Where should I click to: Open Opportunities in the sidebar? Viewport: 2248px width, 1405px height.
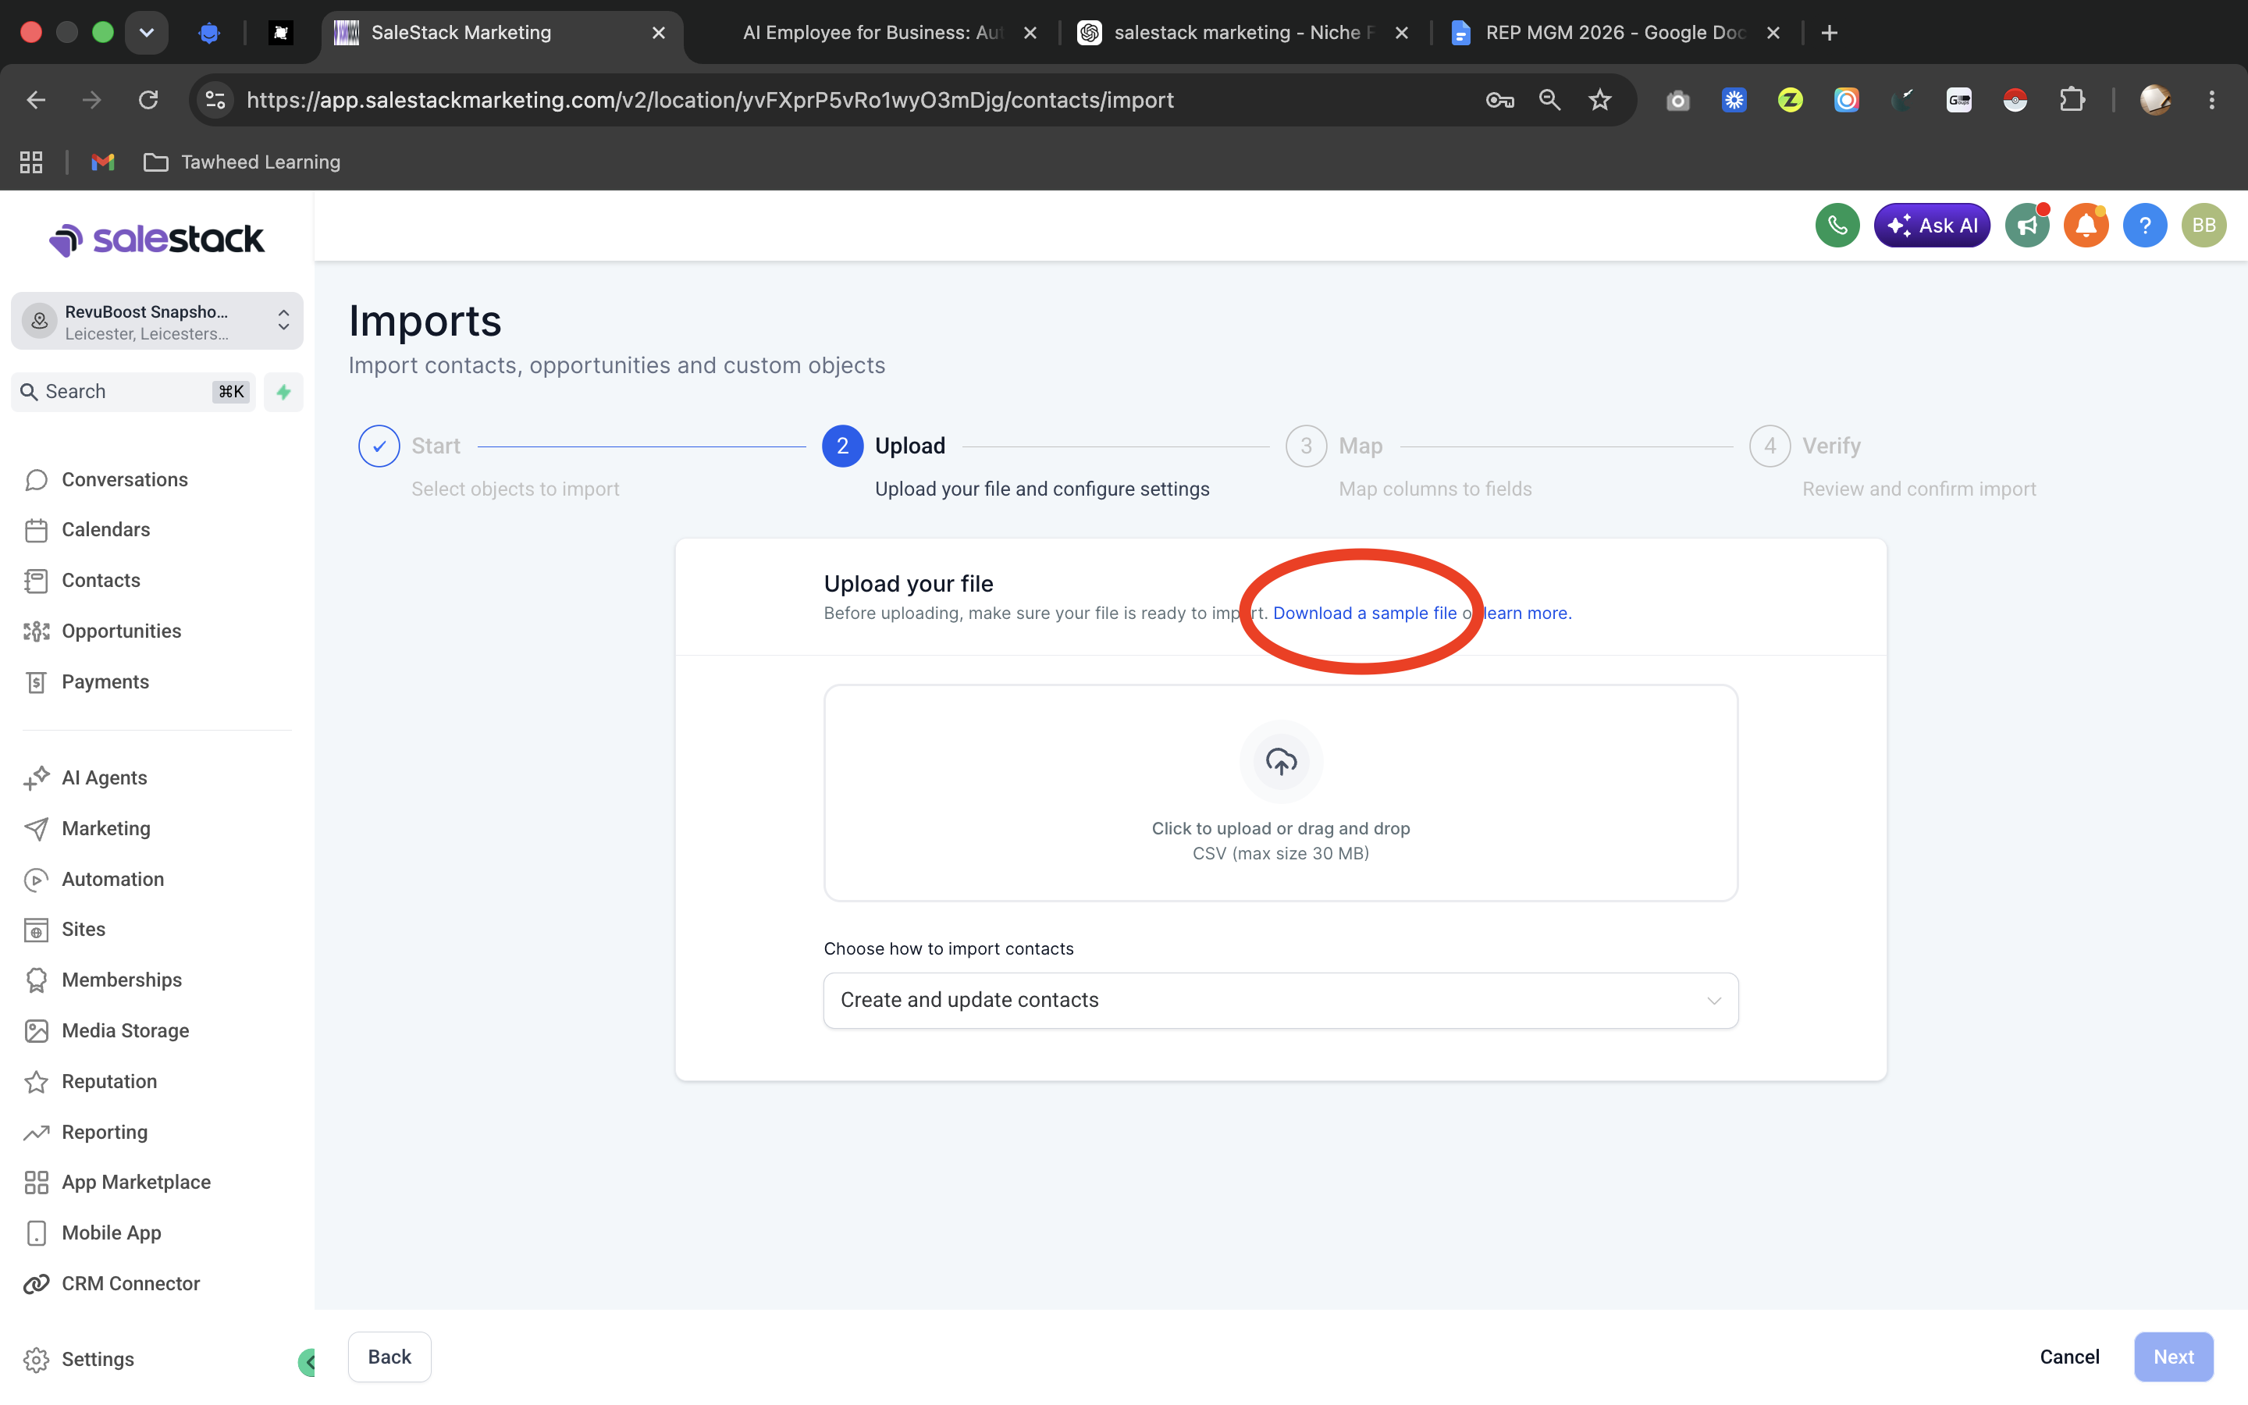pyautogui.click(x=121, y=632)
